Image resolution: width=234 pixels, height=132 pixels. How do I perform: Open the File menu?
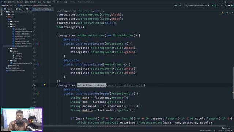(x=5, y=2)
